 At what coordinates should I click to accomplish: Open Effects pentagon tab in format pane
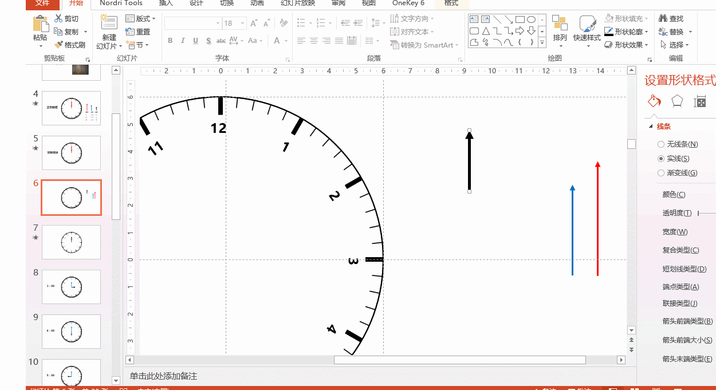pyautogui.click(x=676, y=101)
